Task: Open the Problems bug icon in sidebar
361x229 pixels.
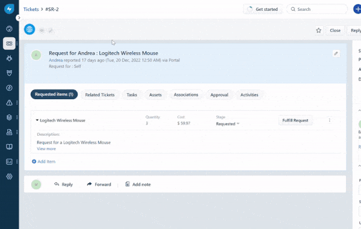Action: pyautogui.click(x=9, y=58)
